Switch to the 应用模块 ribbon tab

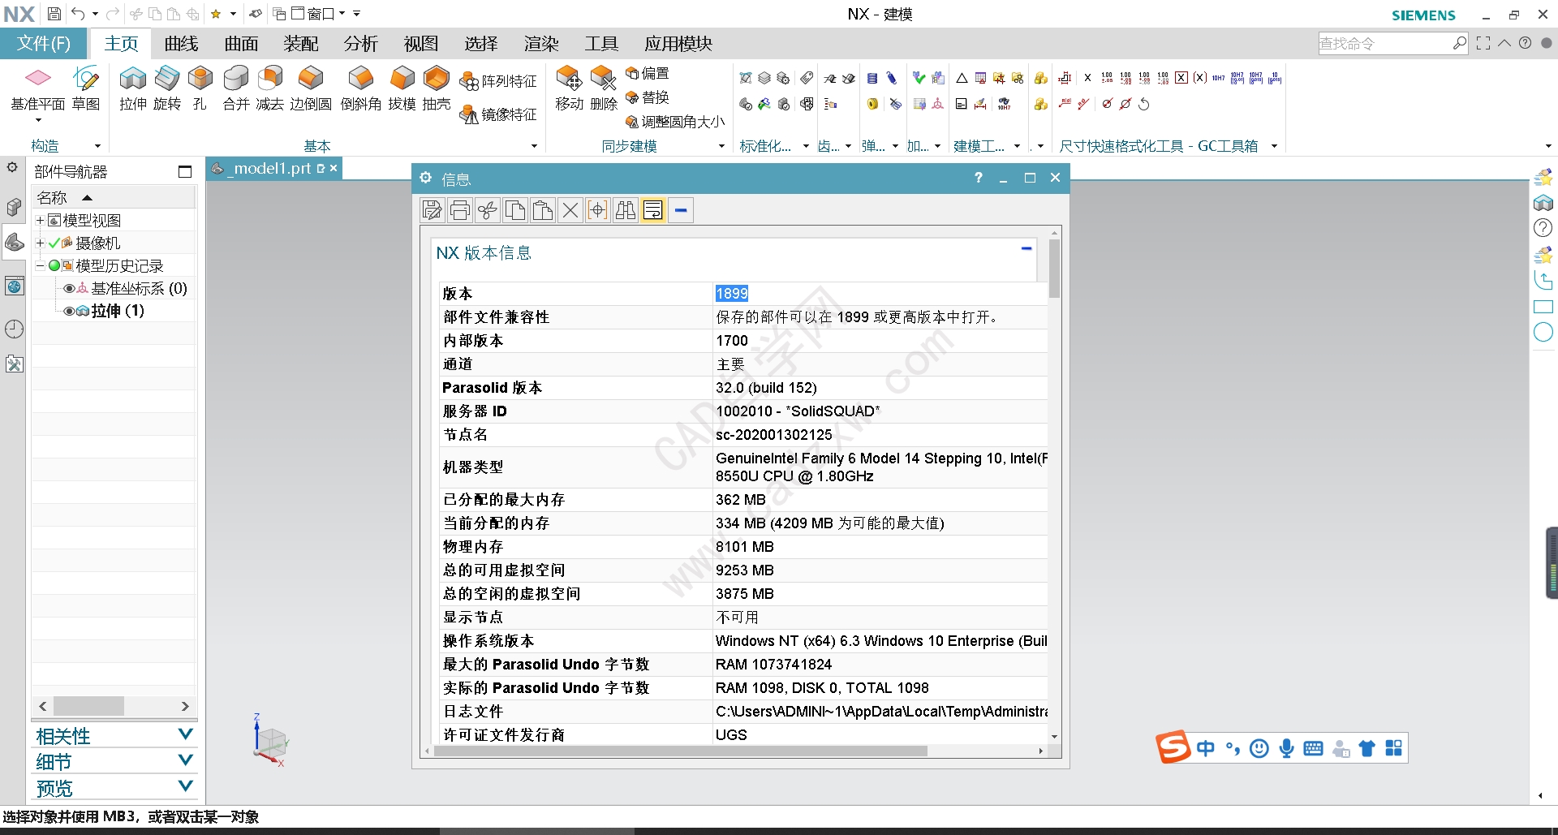point(678,44)
